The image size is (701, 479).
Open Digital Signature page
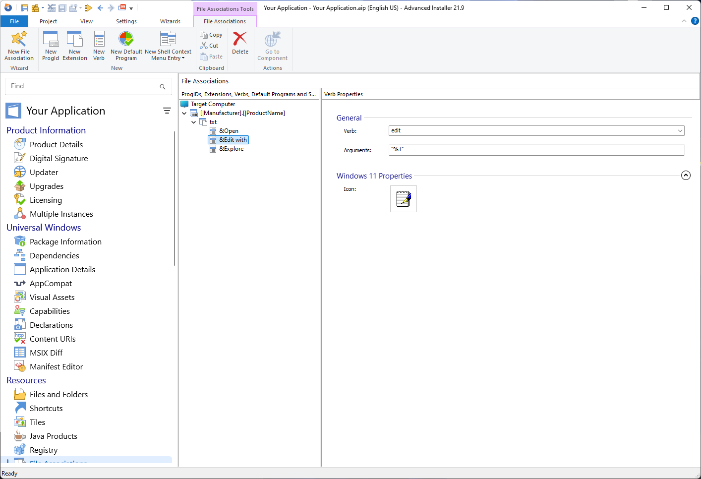tap(58, 158)
